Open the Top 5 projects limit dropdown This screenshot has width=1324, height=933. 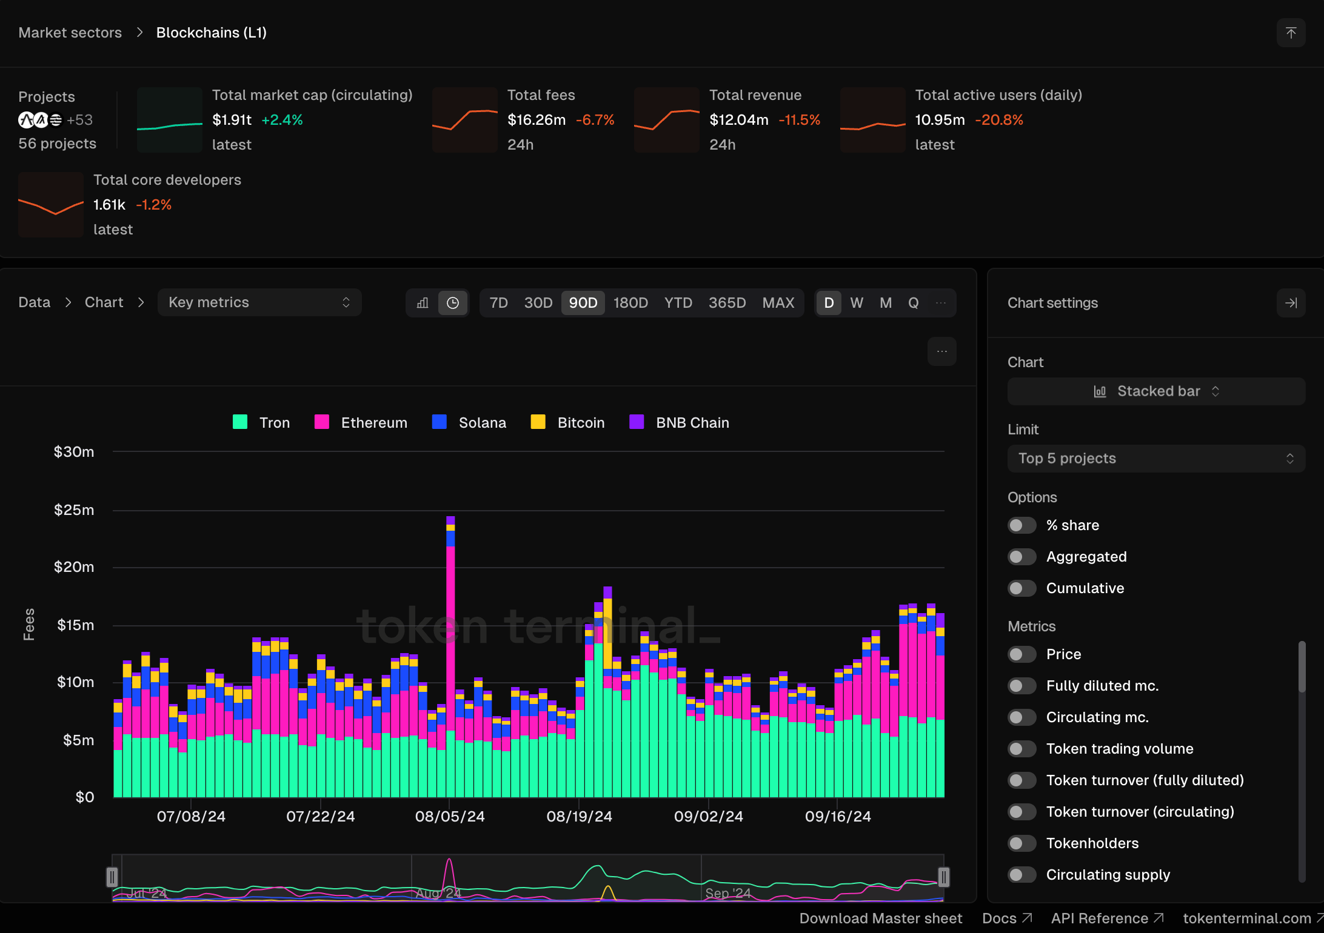1155,459
